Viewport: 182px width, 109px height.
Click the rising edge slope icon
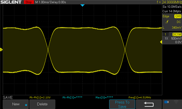[x=167, y=22]
